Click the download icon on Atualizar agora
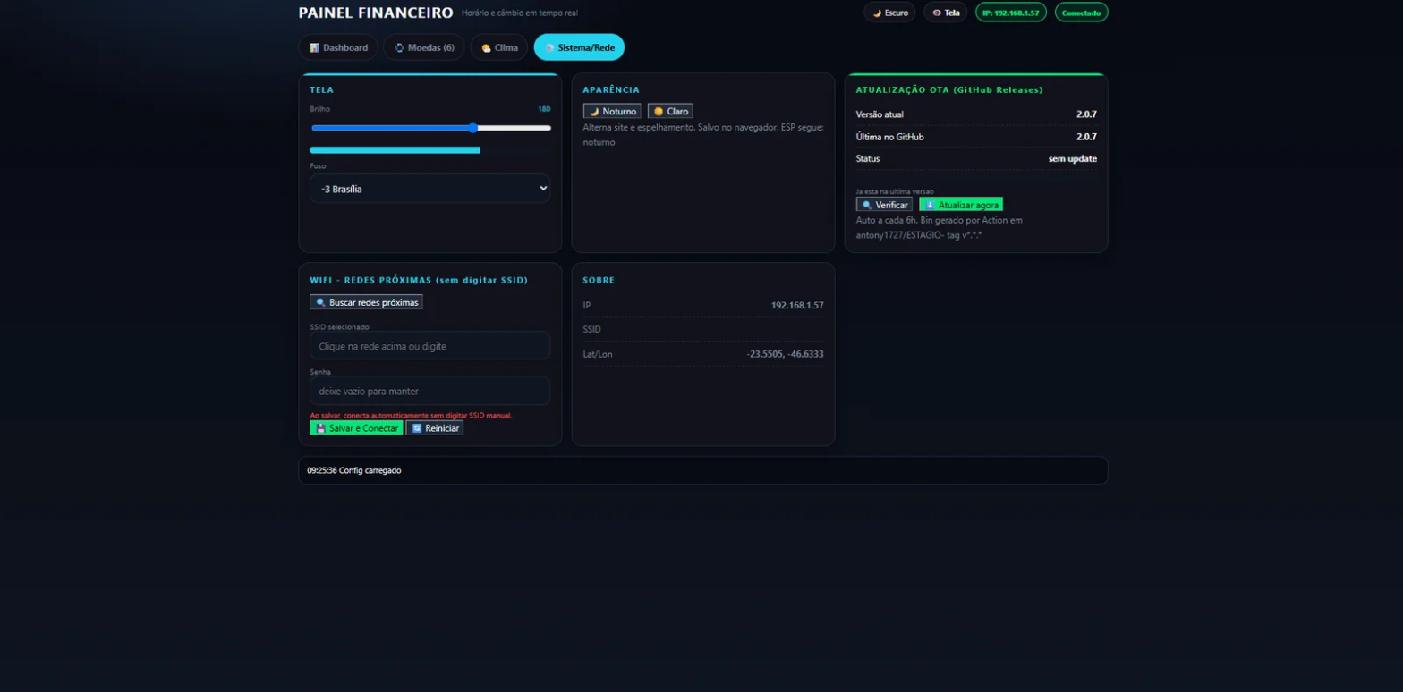This screenshot has width=1403, height=692. (x=929, y=205)
